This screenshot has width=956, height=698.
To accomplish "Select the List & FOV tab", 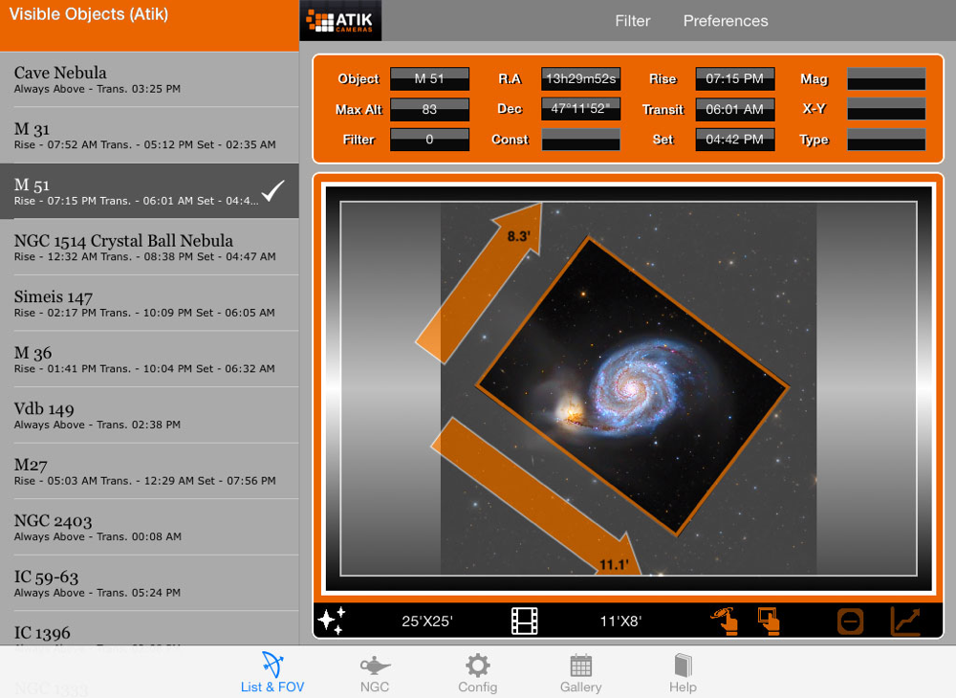I will pyautogui.click(x=272, y=674).
